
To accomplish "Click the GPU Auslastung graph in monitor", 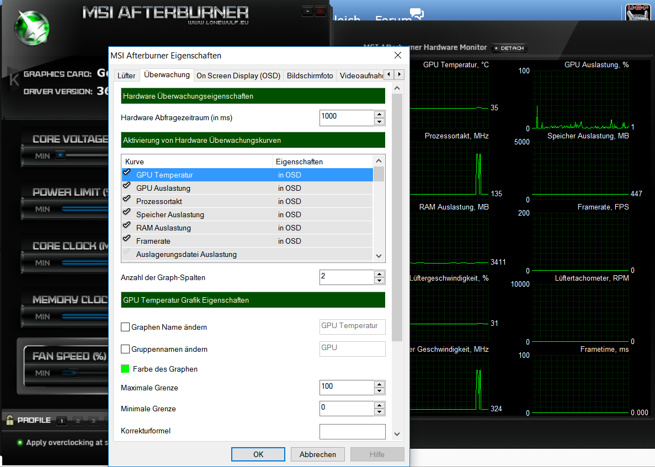I will (580, 99).
